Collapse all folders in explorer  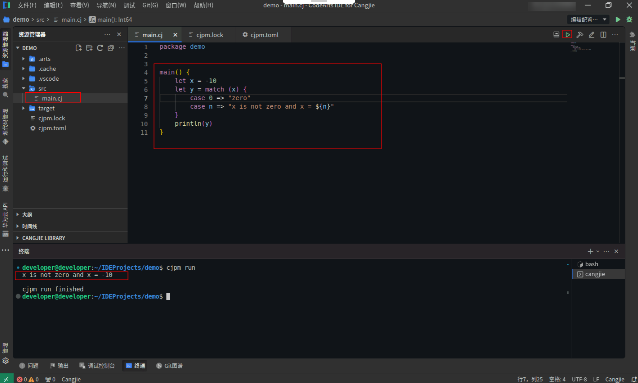click(x=111, y=48)
